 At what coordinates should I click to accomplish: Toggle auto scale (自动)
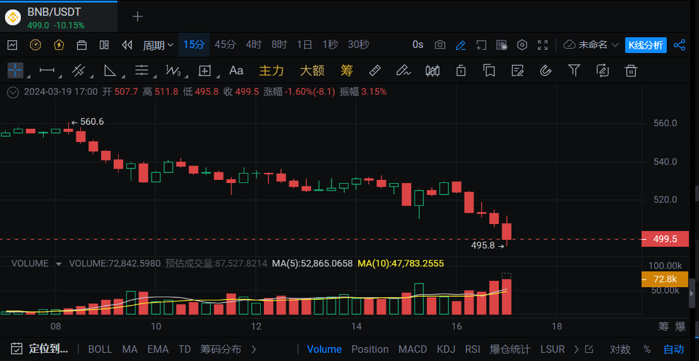pos(673,349)
